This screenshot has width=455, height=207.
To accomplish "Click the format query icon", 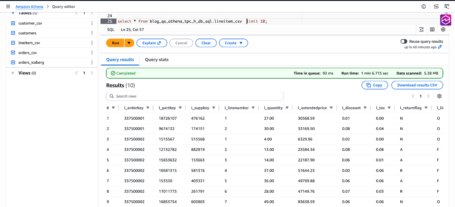I will pyautogui.click(x=421, y=30).
